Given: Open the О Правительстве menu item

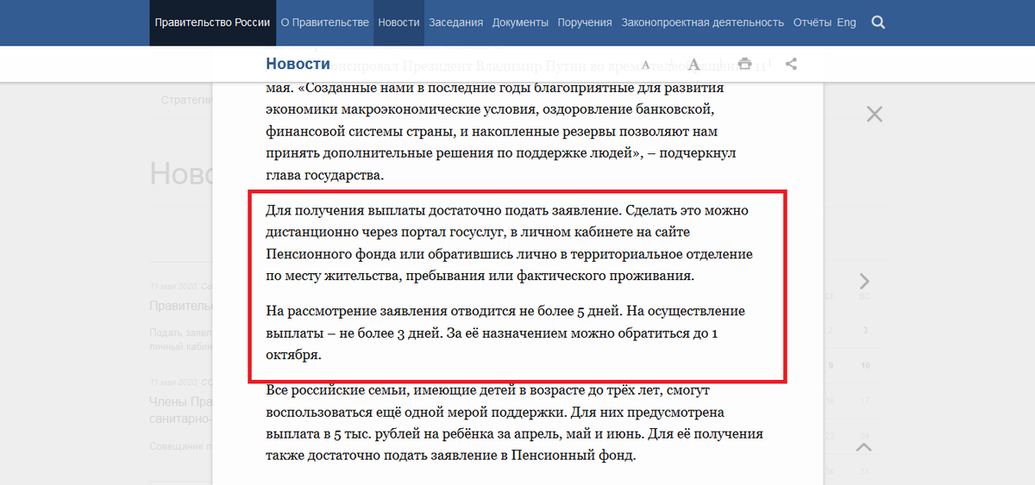Looking at the screenshot, I should [325, 22].
